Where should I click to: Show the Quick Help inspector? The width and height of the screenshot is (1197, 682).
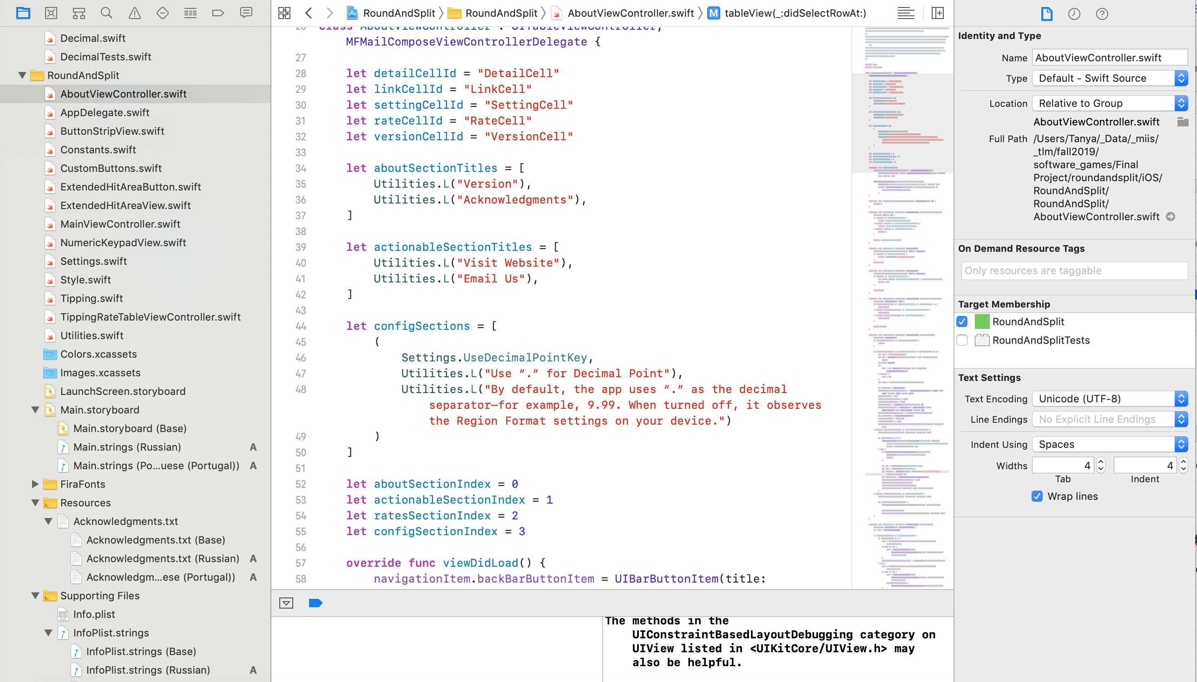tap(1102, 13)
